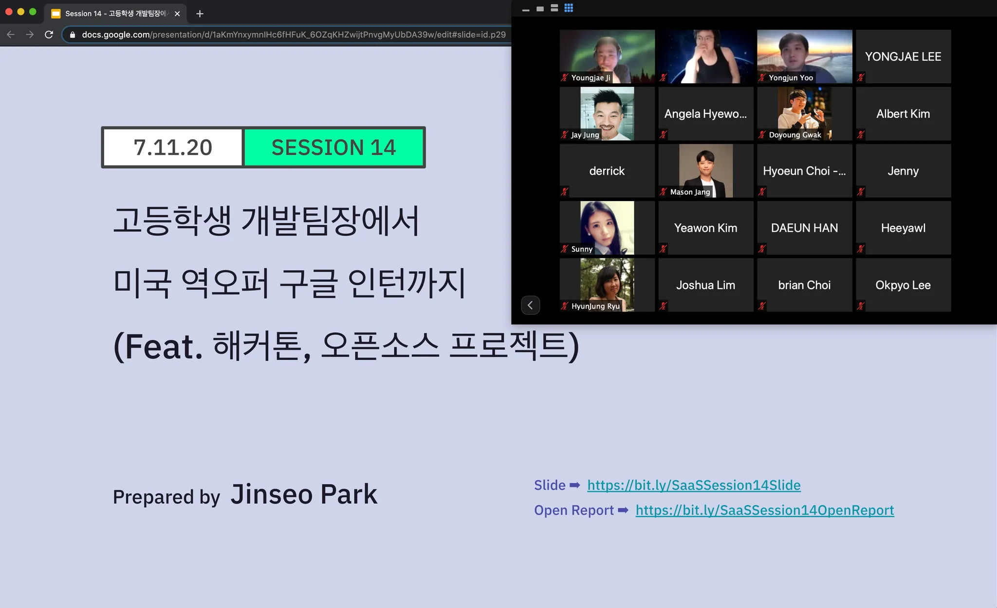997x608 pixels.
Task: Click the address bar lock icon
Action: (73, 35)
